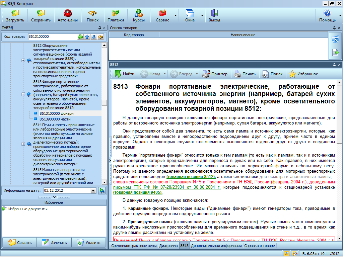The width and height of the screenshot is (343, 257).
Task: Open Назад history dropdown arrow
Action: (165, 74)
